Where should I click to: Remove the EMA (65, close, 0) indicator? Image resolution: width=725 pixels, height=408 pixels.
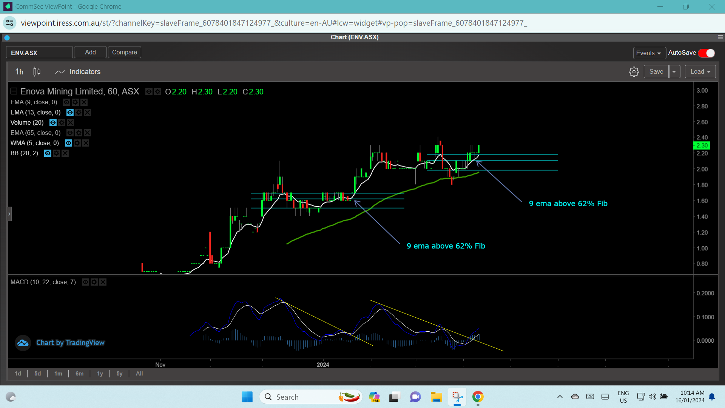pyautogui.click(x=87, y=133)
